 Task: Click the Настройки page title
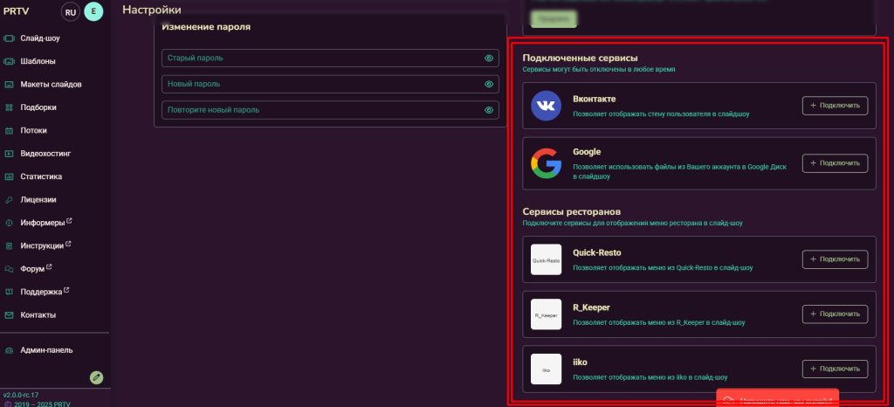pyautogui.click(x=152, y=10)
